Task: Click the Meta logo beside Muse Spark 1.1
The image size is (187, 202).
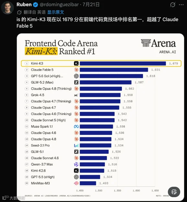Action: pyautogui.click(x=76, y=127)
